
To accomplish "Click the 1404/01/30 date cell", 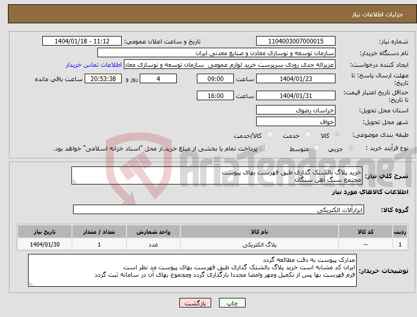I will tap(44, 244).
